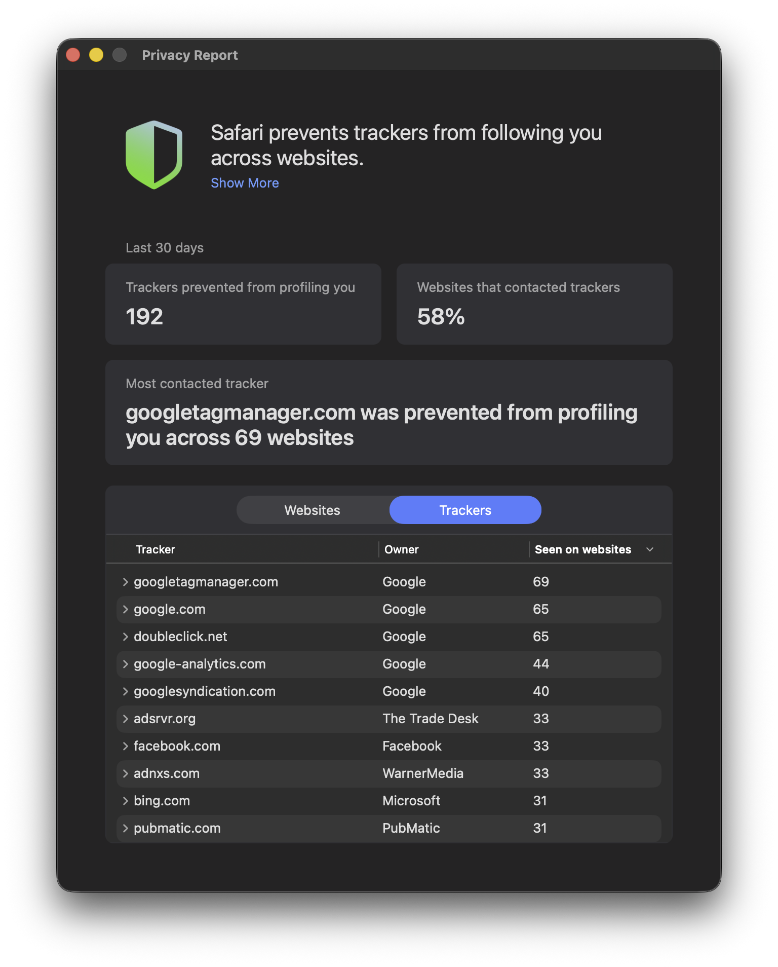
Task: Click the Trackers prevented count card
Action: point(243,304)
